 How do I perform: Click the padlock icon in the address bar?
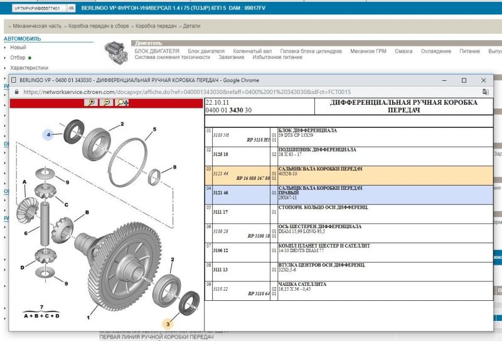(16, 92)
